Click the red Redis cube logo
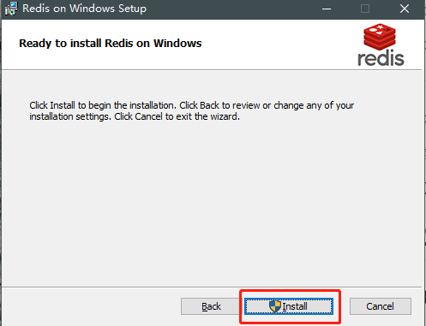This screenshot has width=426, height=326. point(380,37)
